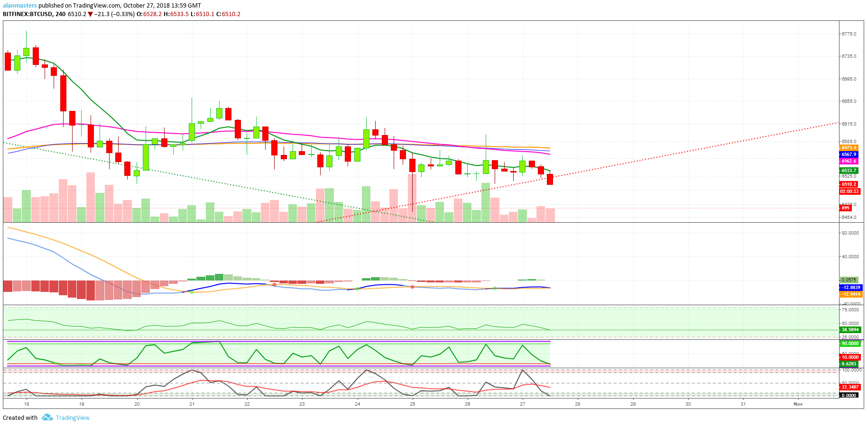The width and height of the screenshot is (867, 426).
Task: Click the high price value H:6533.5
Action: [176, 14]
